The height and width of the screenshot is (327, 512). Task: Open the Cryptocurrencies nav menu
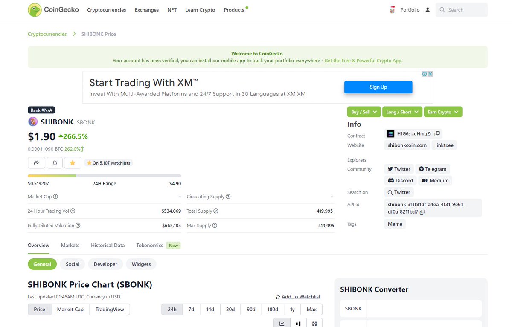click(107, 10)
